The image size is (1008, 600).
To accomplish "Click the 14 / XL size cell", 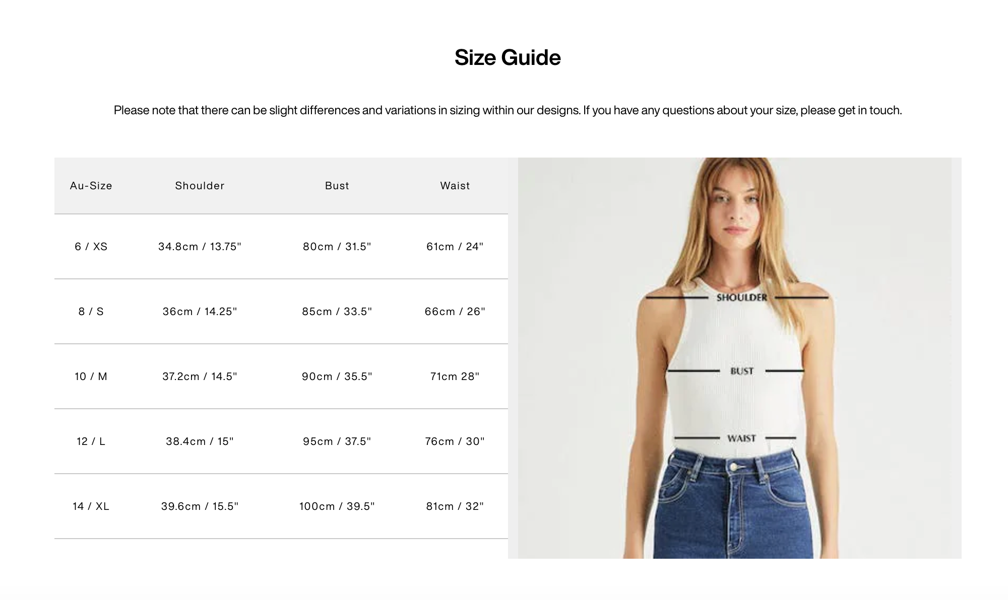I will pos(91,506).
